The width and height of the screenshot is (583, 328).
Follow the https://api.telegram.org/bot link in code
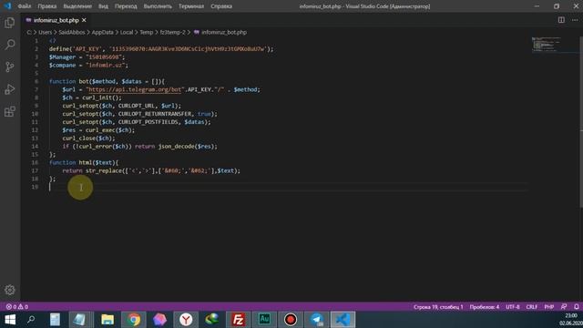136,89
